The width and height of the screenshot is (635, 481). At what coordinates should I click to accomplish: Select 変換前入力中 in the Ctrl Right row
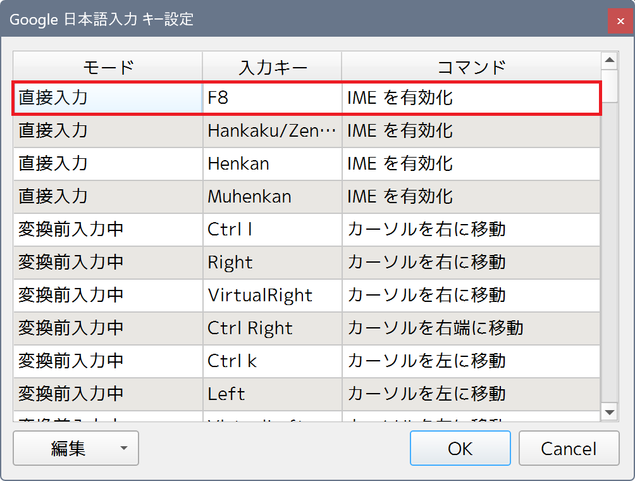tap(108, 328)
